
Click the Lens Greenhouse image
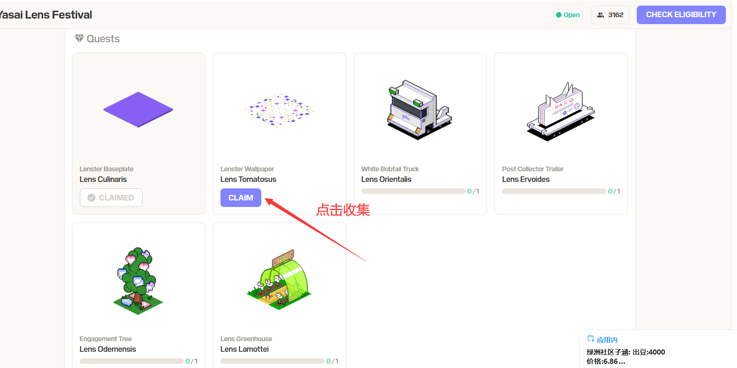(279, 280)
